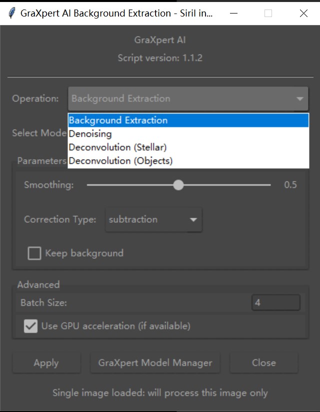Minimize the GraXpert window
Viewport: 320px width, 412px height.
point(233,13)
